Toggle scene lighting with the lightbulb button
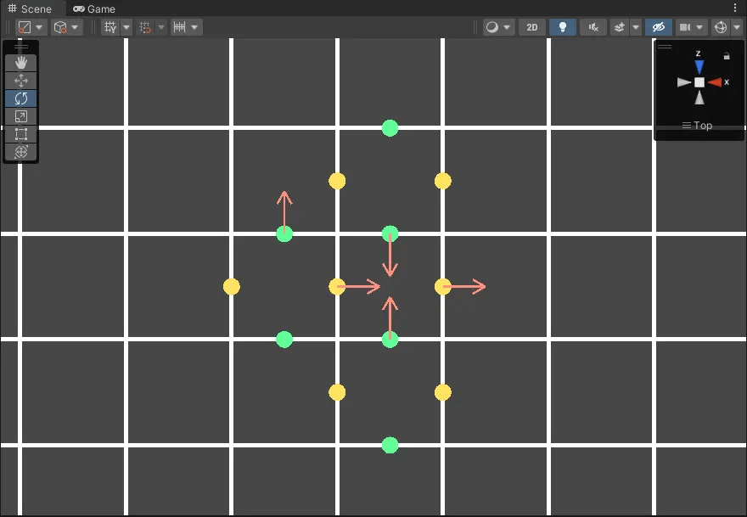747x517 pixels. [x=562, y=27]
